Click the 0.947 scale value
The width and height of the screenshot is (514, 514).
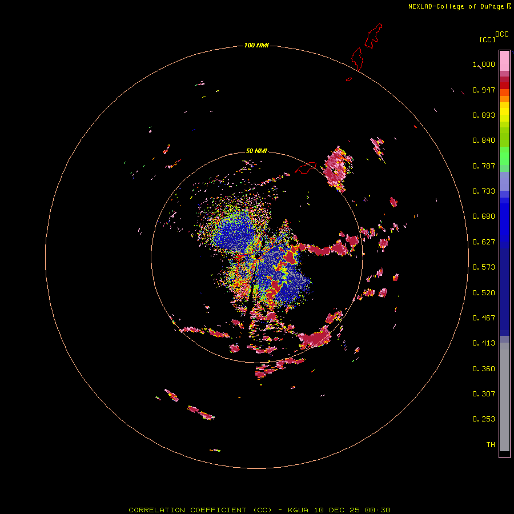click(484, 90)
